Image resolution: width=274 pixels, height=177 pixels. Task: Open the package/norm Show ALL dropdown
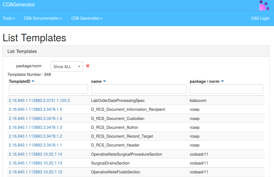point(67,66)
